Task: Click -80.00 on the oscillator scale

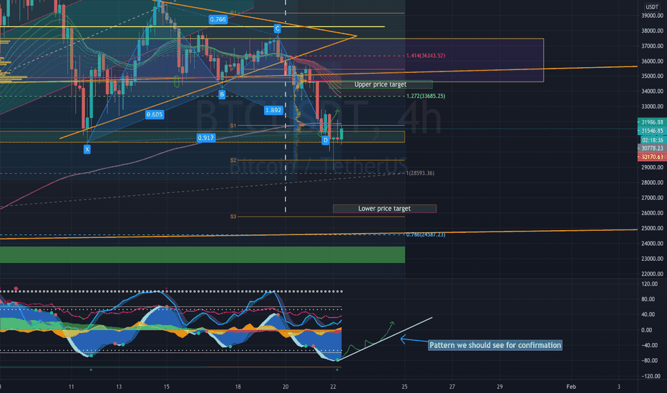Action: coord(649,361)
